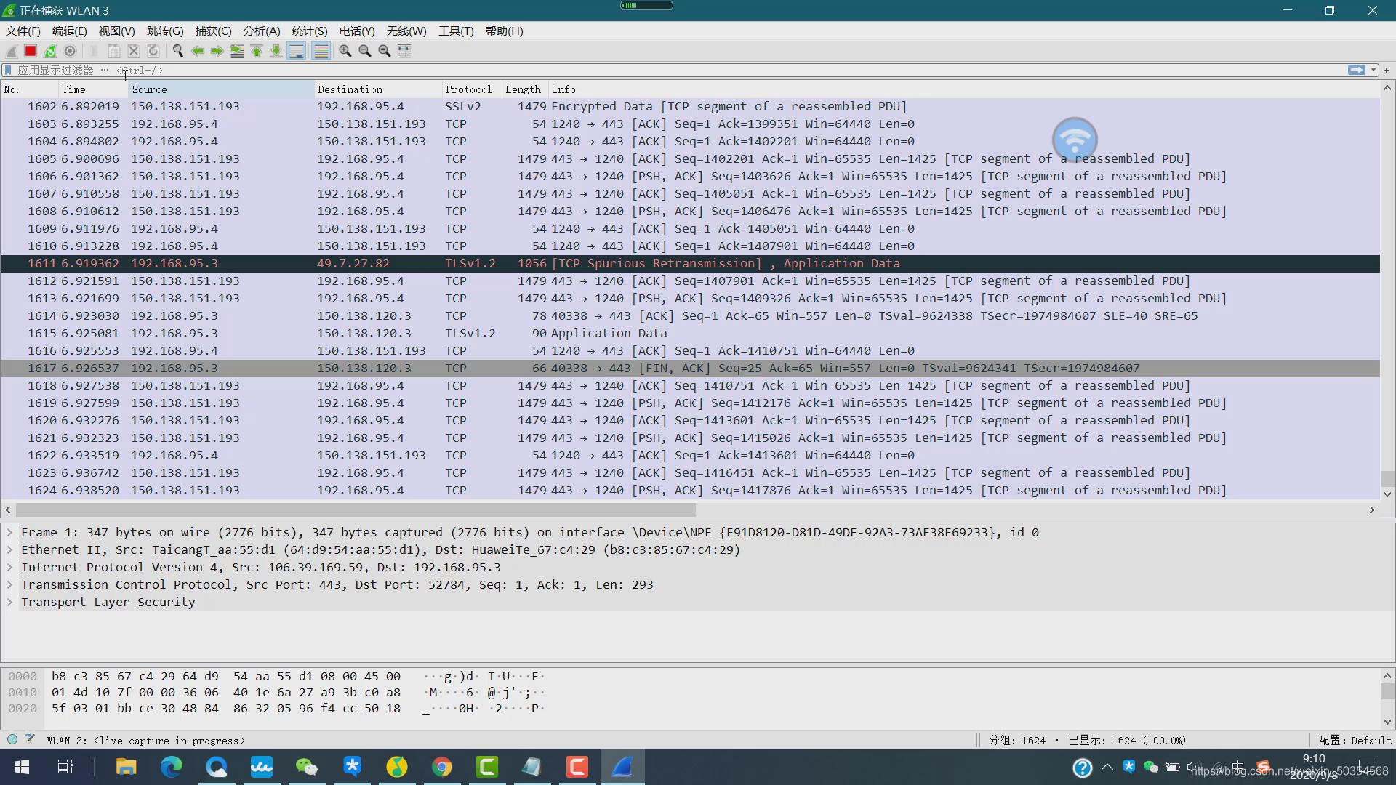Open the 统计(S) menu

point(309,31)
